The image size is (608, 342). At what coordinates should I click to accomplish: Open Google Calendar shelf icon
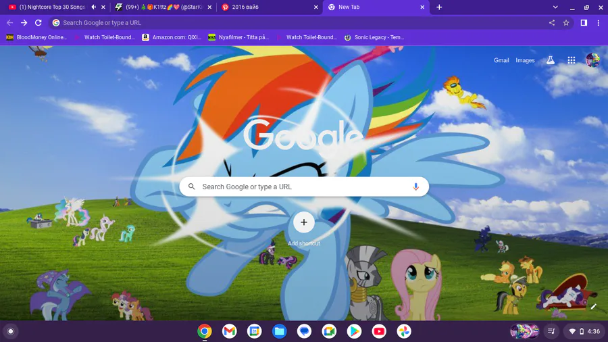point(255,331)
